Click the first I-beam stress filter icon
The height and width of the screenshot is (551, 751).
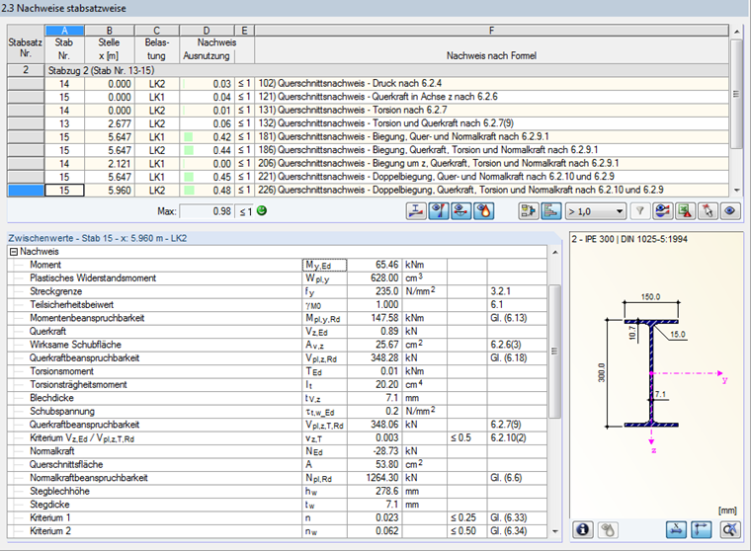tap(416, 210)
